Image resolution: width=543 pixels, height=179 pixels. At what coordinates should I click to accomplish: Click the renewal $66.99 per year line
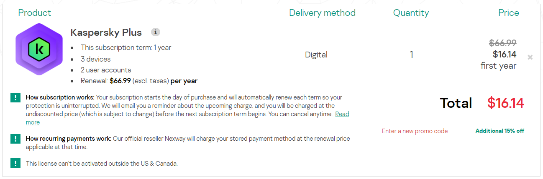[139, 81]
